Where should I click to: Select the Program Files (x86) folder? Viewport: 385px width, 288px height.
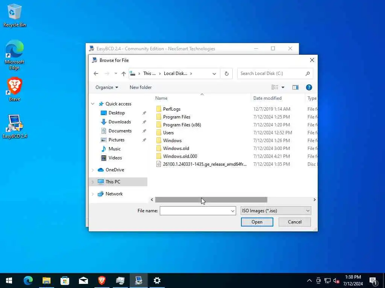click(182, 124)
